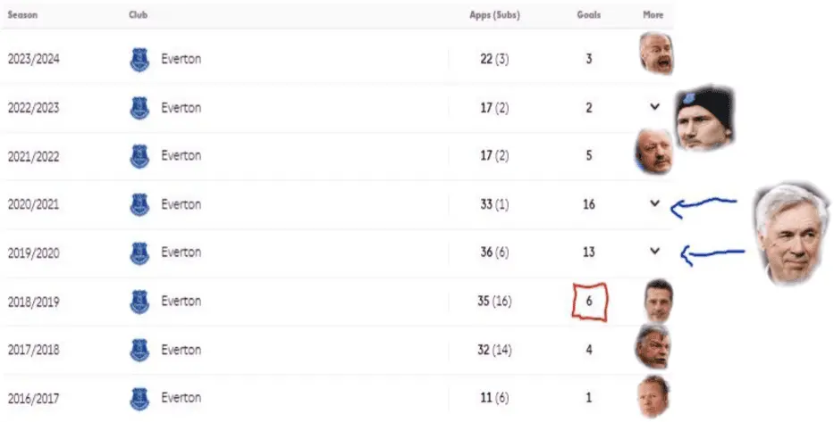834x422 pixels.
Task: Select the Everton badge for season 2021/2022
Action: click(139, 156)
